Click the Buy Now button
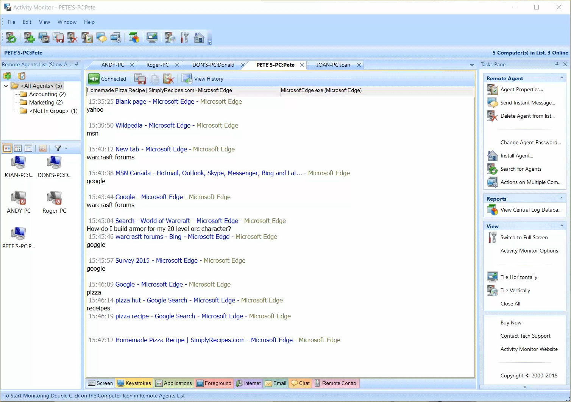Image resolution: width=571 pixels, height=402 pixels. (510, 323)
